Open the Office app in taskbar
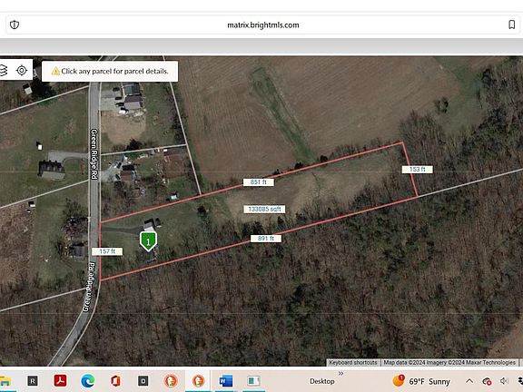Image resolution: width=523 pixels, height=392 pixels. tap(115, 381)
